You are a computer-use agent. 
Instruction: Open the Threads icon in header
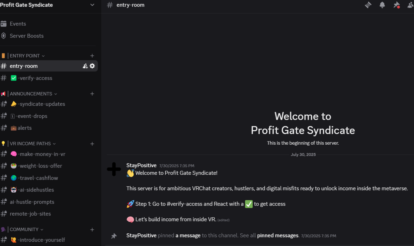click(368, 5)
